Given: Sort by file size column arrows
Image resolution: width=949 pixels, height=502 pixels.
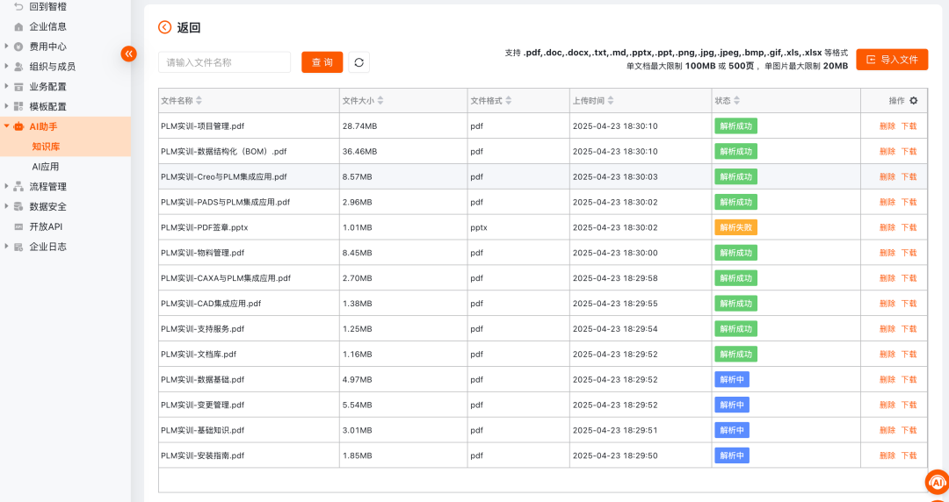Looking at the screenshot, I should (380, 101).
